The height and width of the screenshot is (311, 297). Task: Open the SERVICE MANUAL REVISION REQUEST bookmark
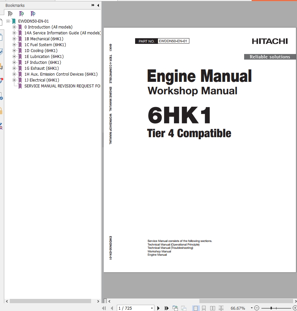pos(62,86)
